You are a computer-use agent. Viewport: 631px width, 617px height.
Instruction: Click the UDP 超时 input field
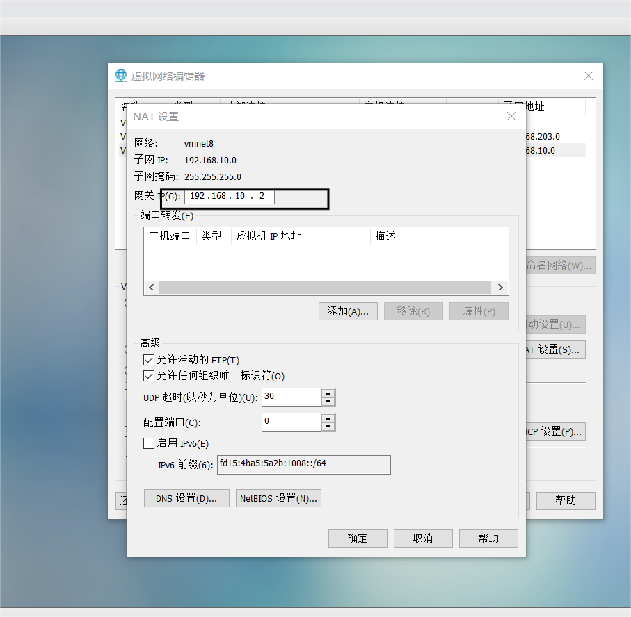point(291,397)
